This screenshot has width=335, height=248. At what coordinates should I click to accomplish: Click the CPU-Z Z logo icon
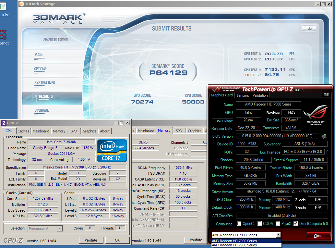pos(4,123)
